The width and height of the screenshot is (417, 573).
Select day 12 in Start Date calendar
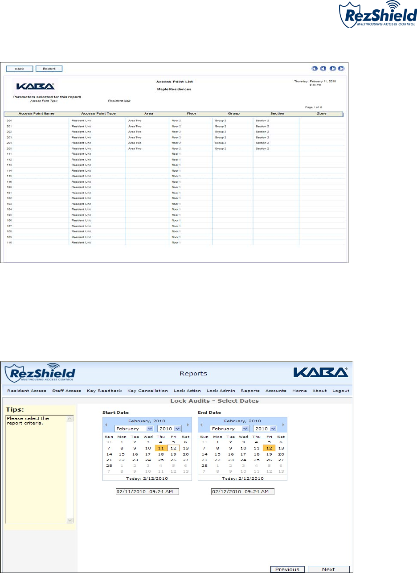tap(174, 448)
